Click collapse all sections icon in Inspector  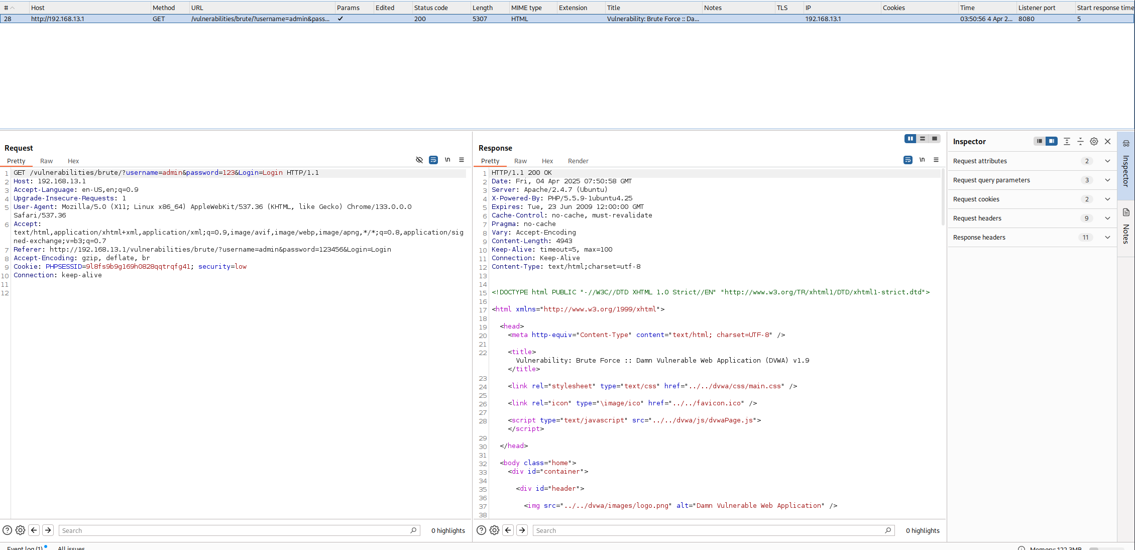click(x=1080, y=142)
